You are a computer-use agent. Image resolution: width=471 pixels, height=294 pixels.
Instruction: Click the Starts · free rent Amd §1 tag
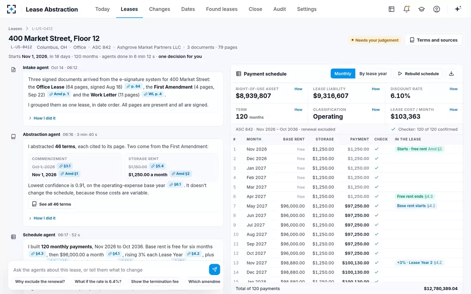pos(420,149)
